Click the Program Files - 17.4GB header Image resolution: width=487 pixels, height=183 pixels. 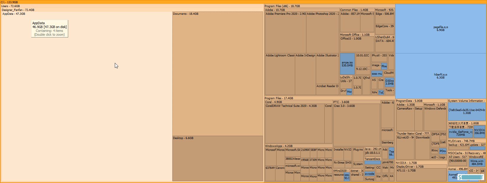(x=329, y=98)
